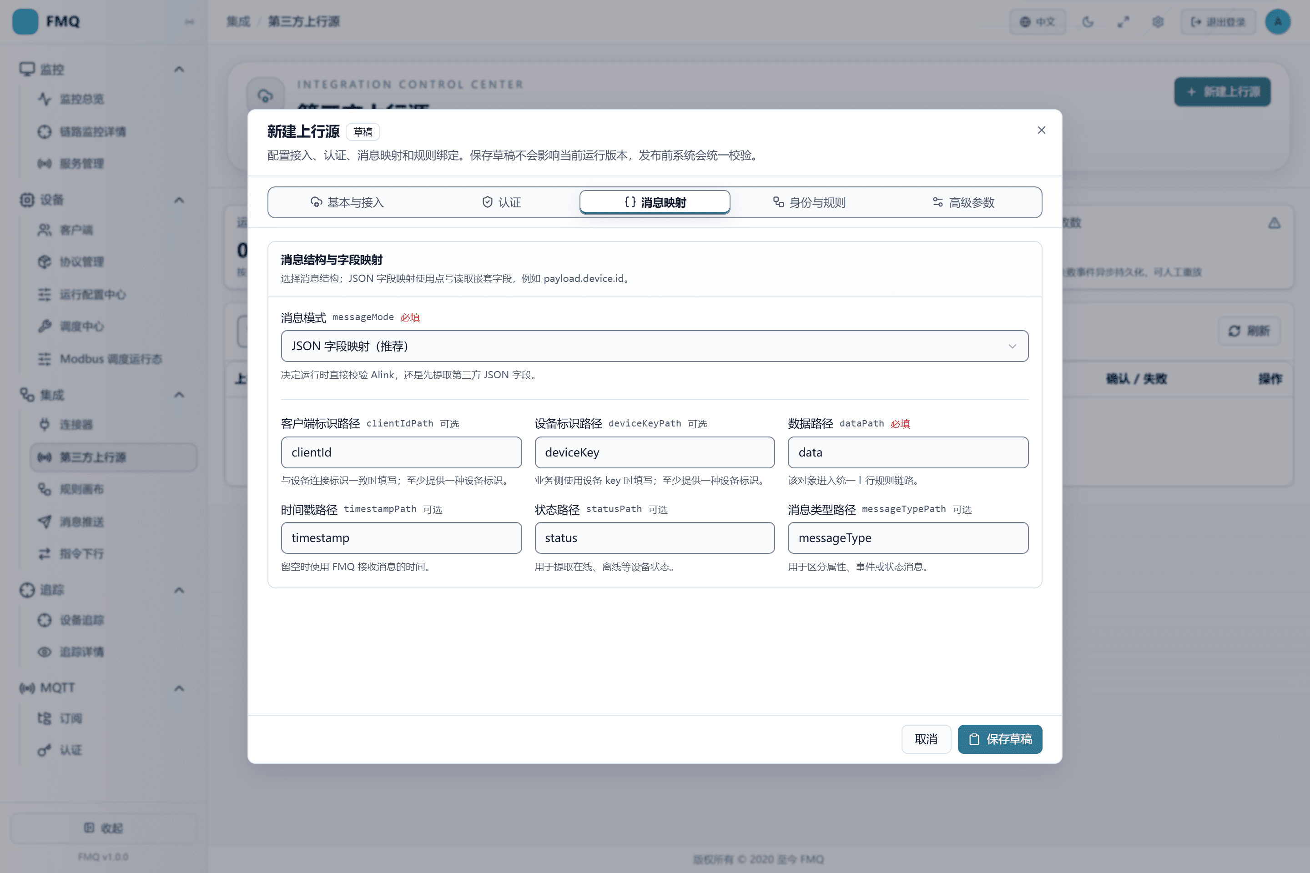This screenshot has height=873, width=1310.
Task: Click the 刷新 refresh button
Action: pyautogui.click(x=1249, y=331)
